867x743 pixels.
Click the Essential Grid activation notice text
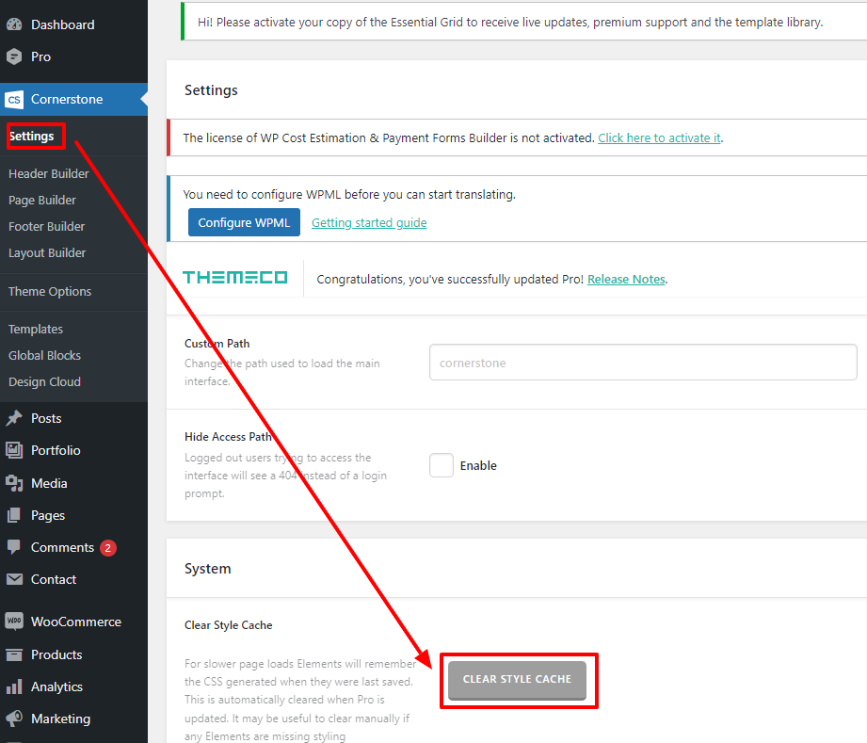coord(510,22)
